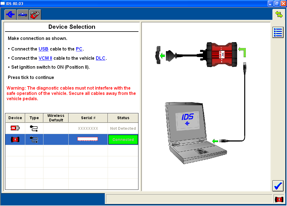Viewport: 287px width, 206px height.
Task: Click the redacted serial number in Connected row
Action: 88,139
